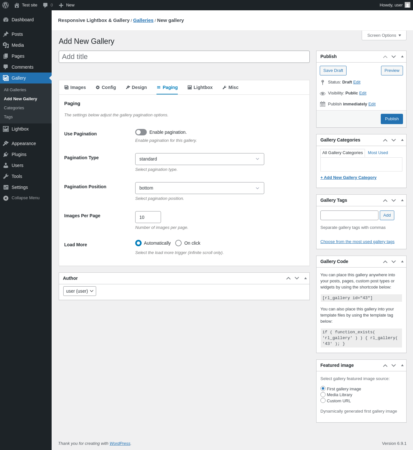The image size is (413, 450).
Task: Click the Lightbox icon in sidebar
Action: 6,129
